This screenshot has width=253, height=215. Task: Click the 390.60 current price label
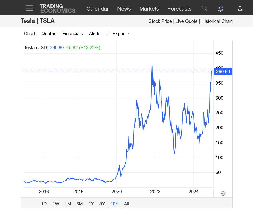223,72
